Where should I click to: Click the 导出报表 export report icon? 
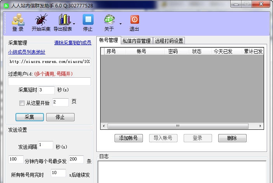(x=63, y=22)
